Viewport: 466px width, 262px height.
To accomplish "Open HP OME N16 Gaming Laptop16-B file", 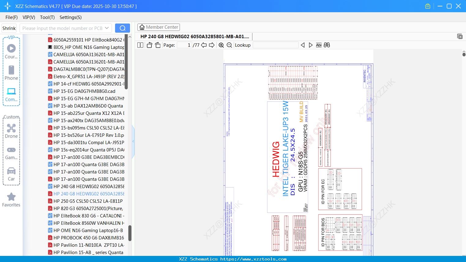I will click(x=86, y=230).
